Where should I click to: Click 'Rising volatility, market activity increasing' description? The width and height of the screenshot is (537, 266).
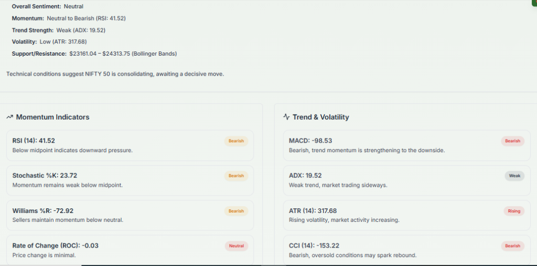point(344,220)
